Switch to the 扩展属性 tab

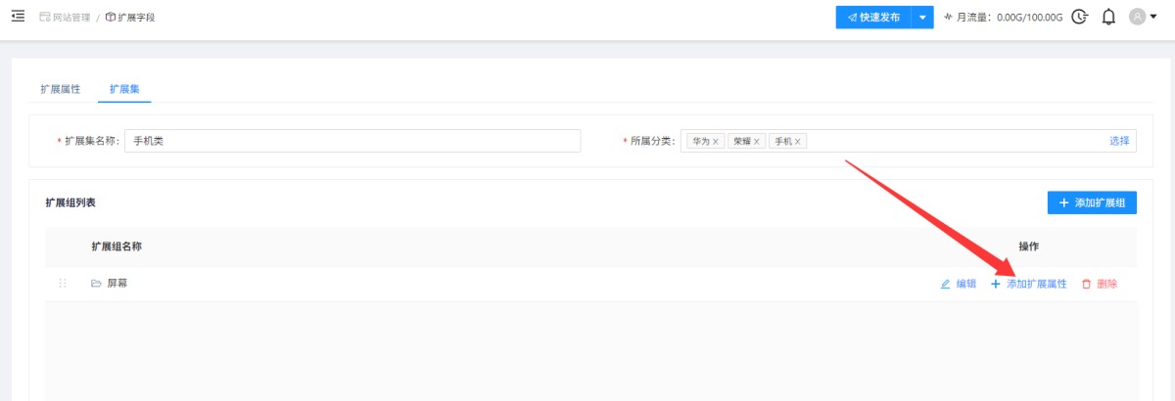[x=61, y=88]
